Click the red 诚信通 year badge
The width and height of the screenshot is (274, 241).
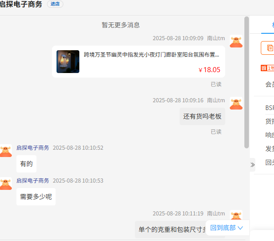pos(268,68)
